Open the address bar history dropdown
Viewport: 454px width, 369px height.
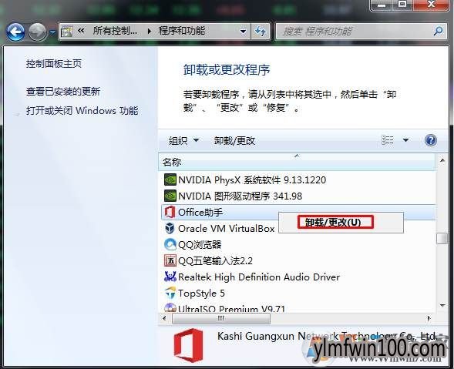tap(244, 32)
